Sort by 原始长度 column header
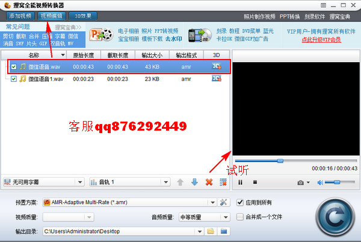This screenshot has height=242, width=361. [x=84, y=55]
